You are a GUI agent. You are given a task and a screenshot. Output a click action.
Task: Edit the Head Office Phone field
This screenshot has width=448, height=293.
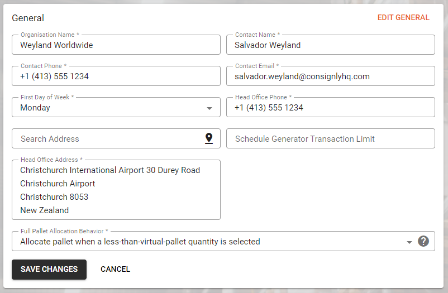[331, 107]
